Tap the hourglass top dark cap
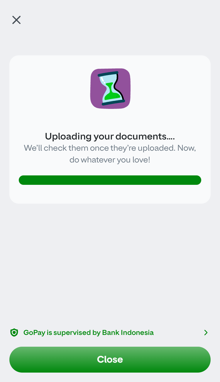The width and height of the screenshot is (220, 382). coord(108,74)
